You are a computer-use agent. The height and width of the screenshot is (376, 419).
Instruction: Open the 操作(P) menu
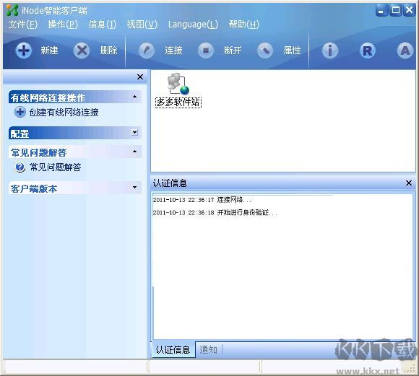tap(63, 25)
